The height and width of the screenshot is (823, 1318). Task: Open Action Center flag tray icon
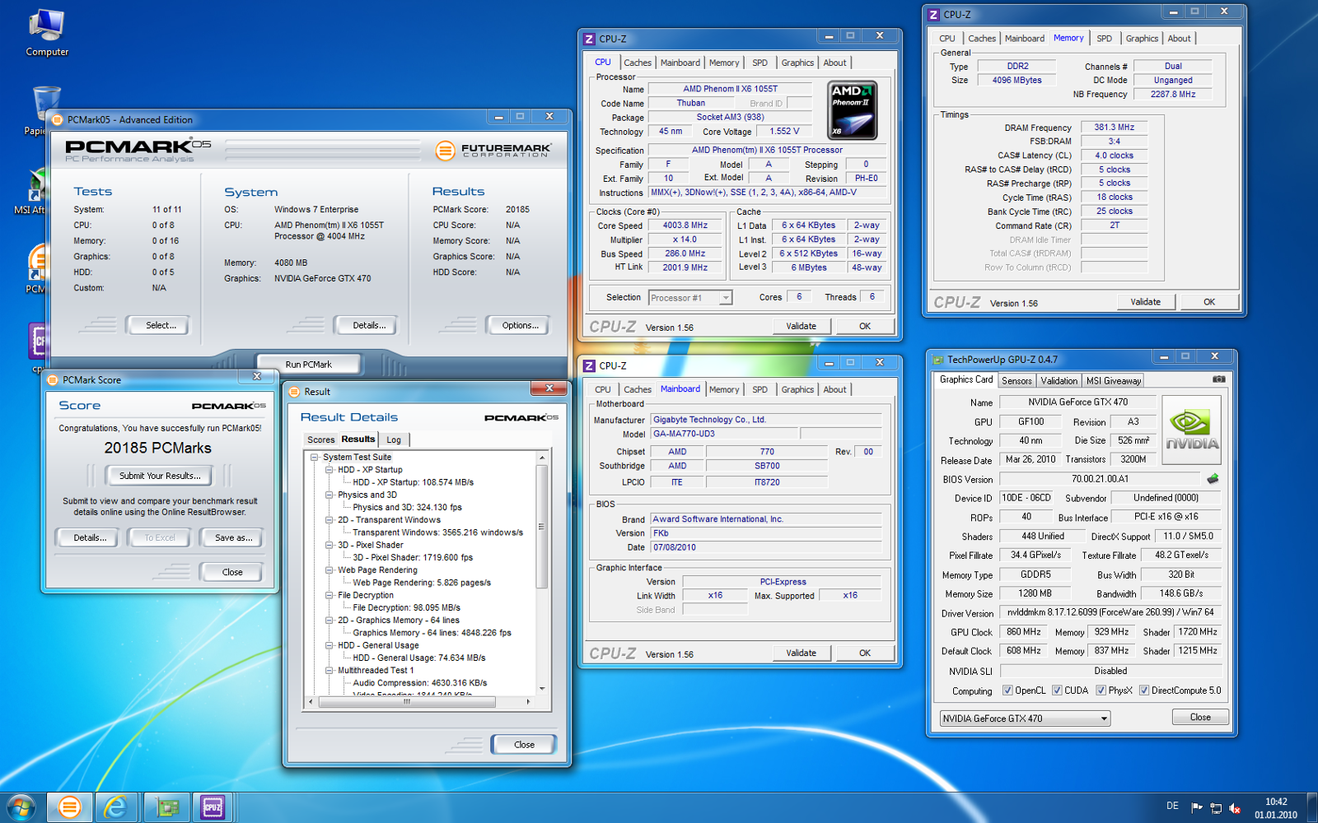tap(1197, 808)
